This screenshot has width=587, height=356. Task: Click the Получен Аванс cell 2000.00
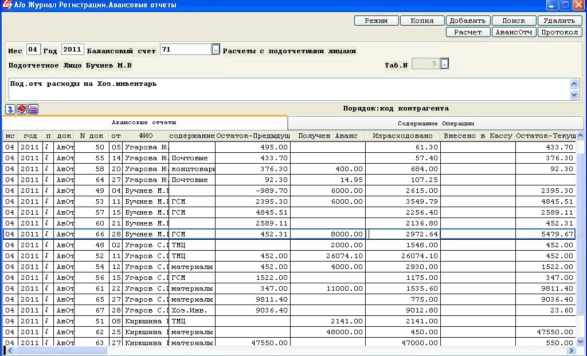(328, 245)
